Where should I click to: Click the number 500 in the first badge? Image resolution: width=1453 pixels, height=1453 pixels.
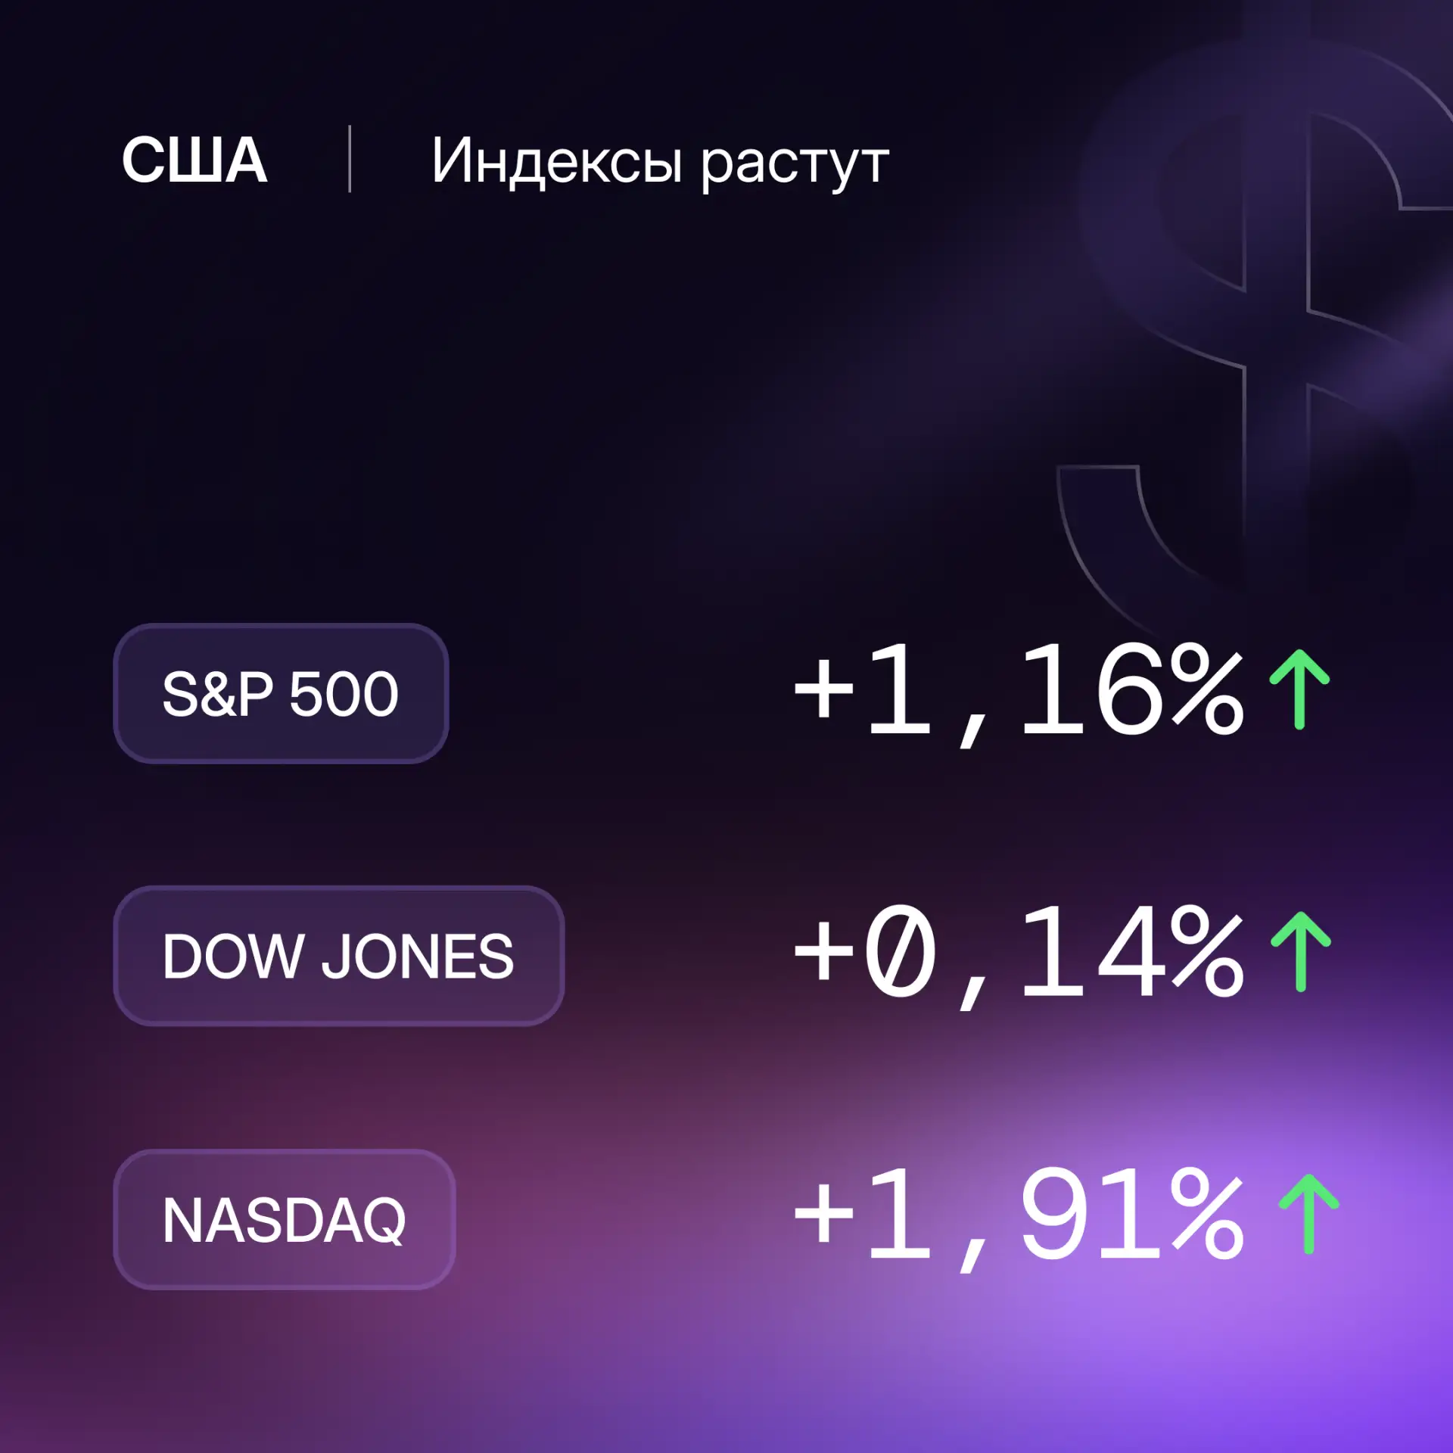click(344, 694)
